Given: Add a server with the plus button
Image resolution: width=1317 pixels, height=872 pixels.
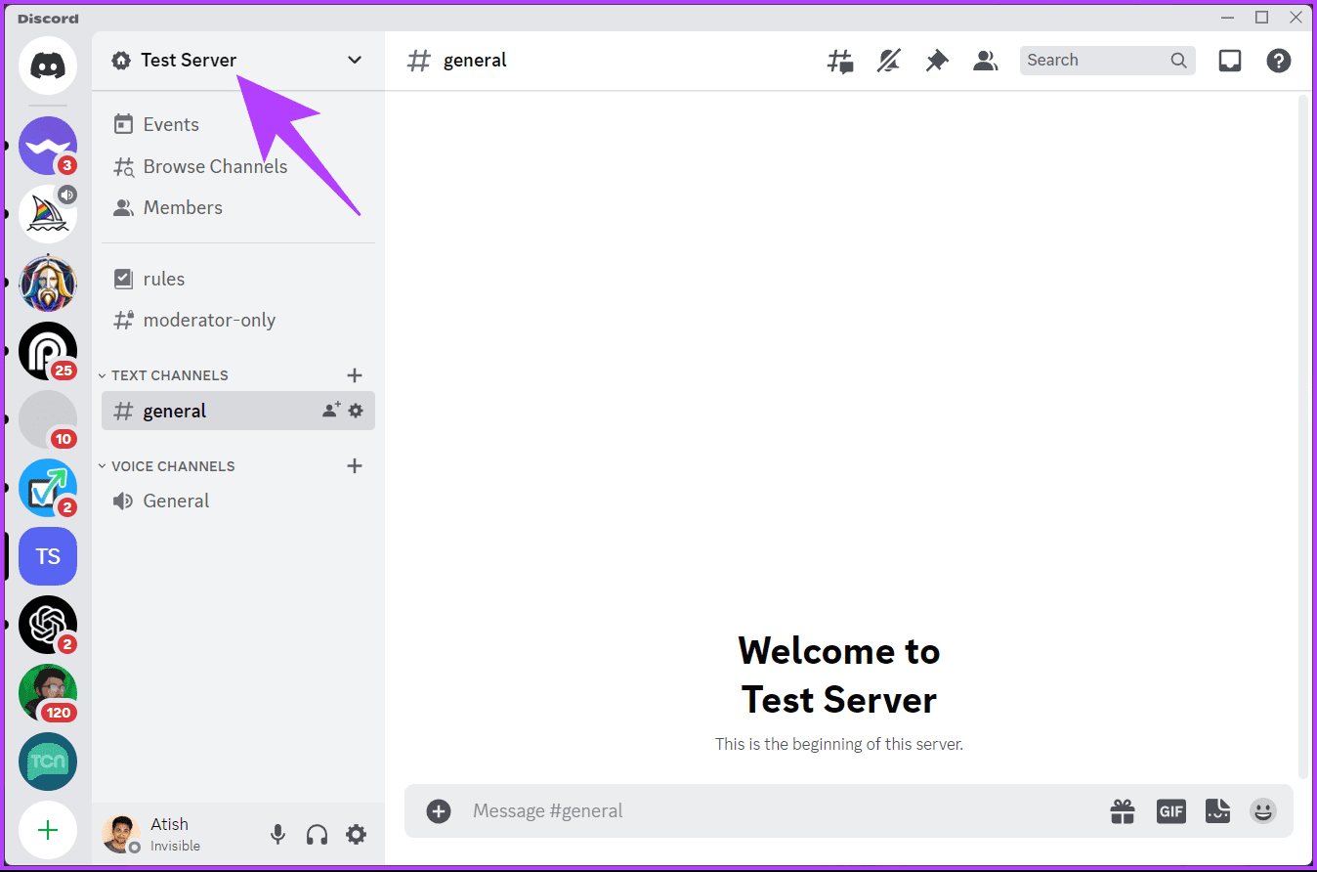Looking at the screenshot, I should pos(47,830).
